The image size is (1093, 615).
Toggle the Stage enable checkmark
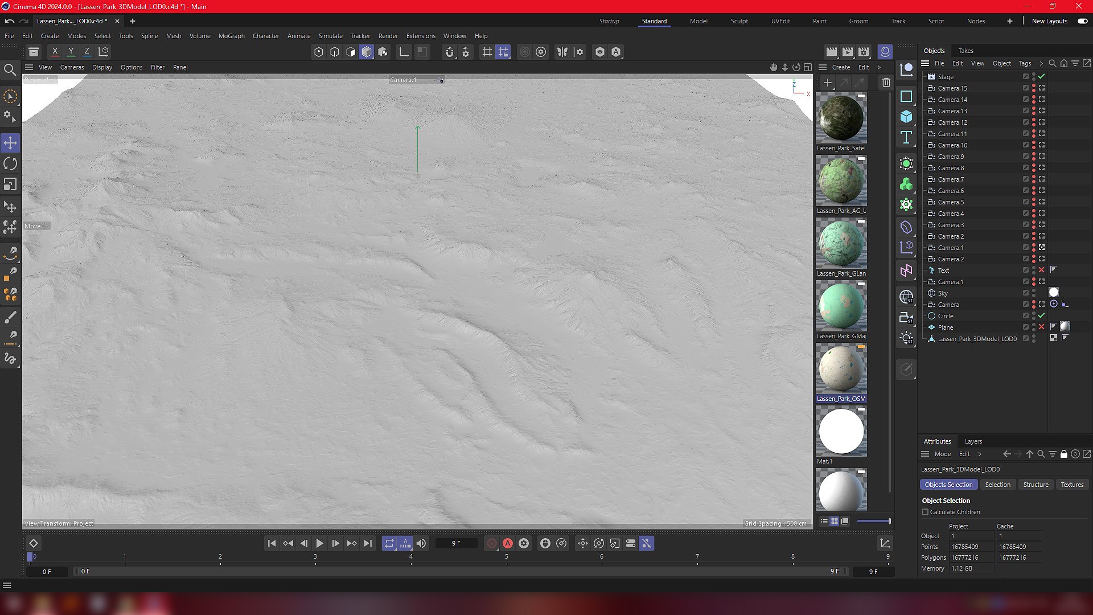1042,76
